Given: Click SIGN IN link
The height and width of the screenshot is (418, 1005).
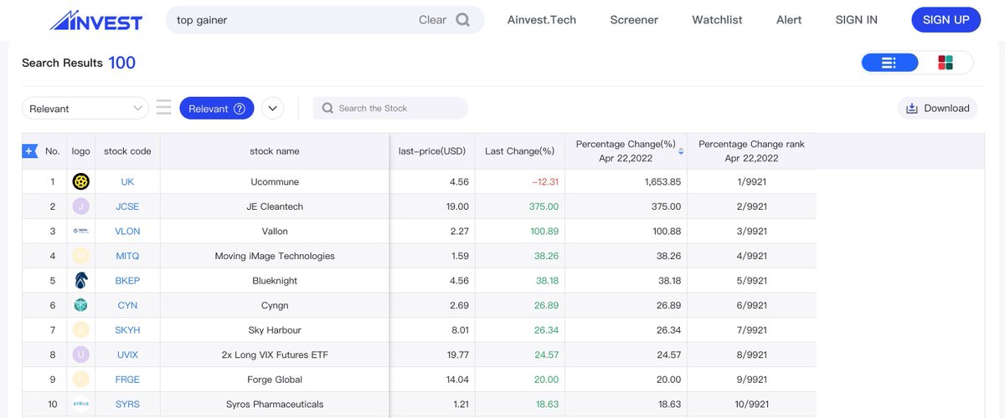Looking at the screenshot, I should point(857,20).
